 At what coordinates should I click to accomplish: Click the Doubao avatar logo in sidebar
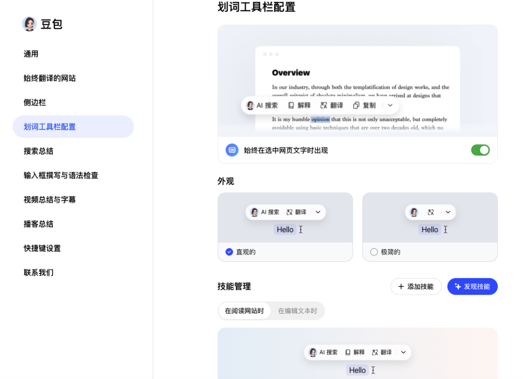click(30, 24)
